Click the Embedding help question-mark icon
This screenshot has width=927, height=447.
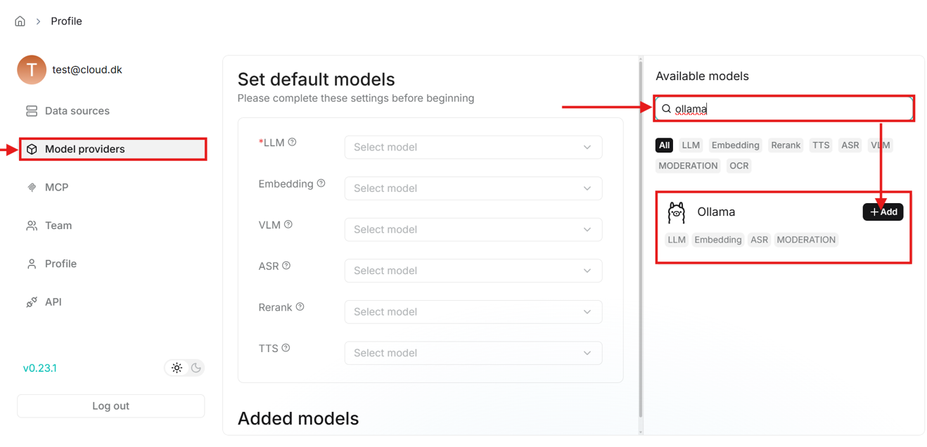click(x=321, y=183)
